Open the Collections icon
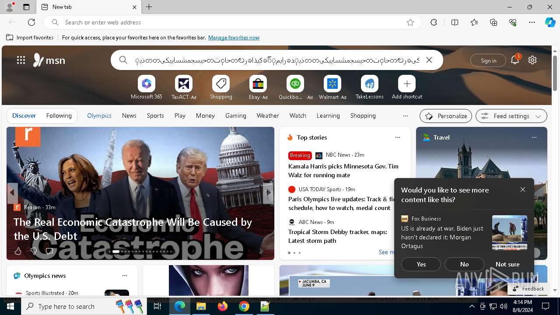The width and height of the screenshot is (560, 315). pyautogui.click(x=493, y=22)
